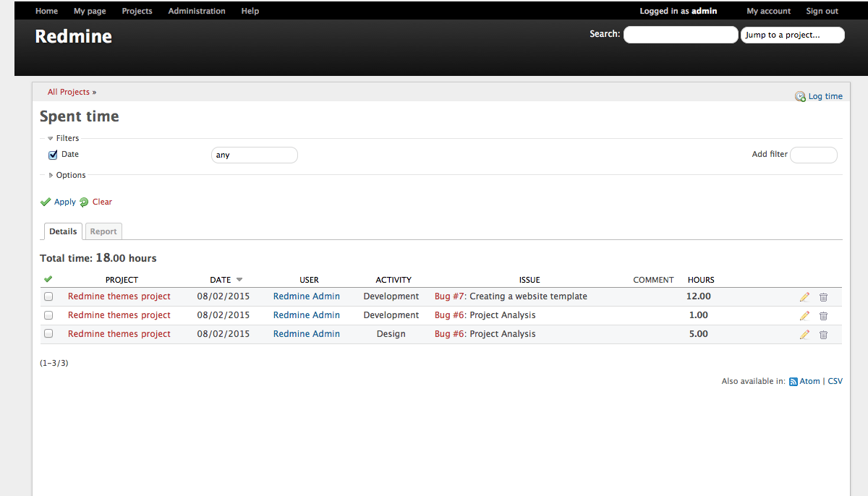Click into the Search input field
The image size is (868, 496).
point(680,35)
